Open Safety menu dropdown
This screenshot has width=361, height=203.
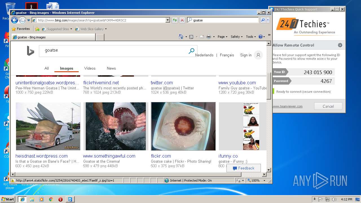(236, 37)
